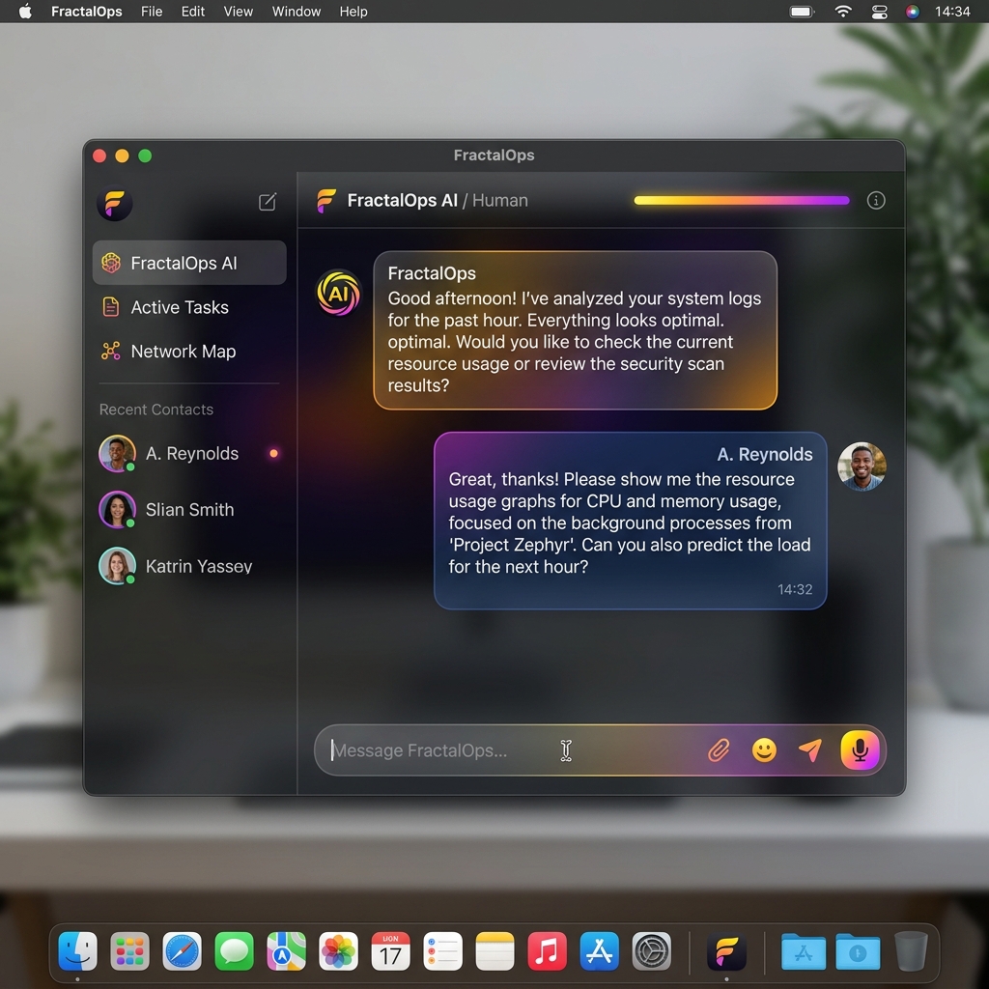Open Reminders from the dock
The height and width of the screenshot is (989, 989).
tap(442, 950)
